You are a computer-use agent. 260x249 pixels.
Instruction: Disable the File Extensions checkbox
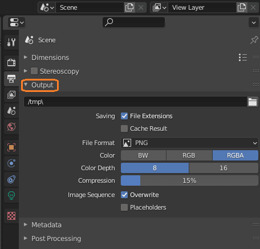(x=124, y=116)
